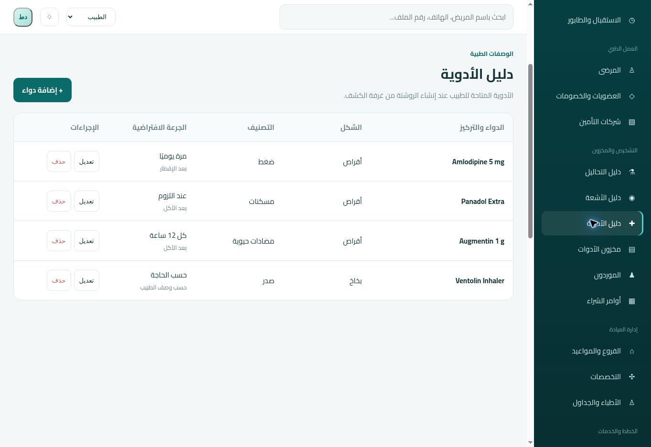Go to the المرضى page
This screenshot has height=447, width=651.
click(x=592, y=70)
